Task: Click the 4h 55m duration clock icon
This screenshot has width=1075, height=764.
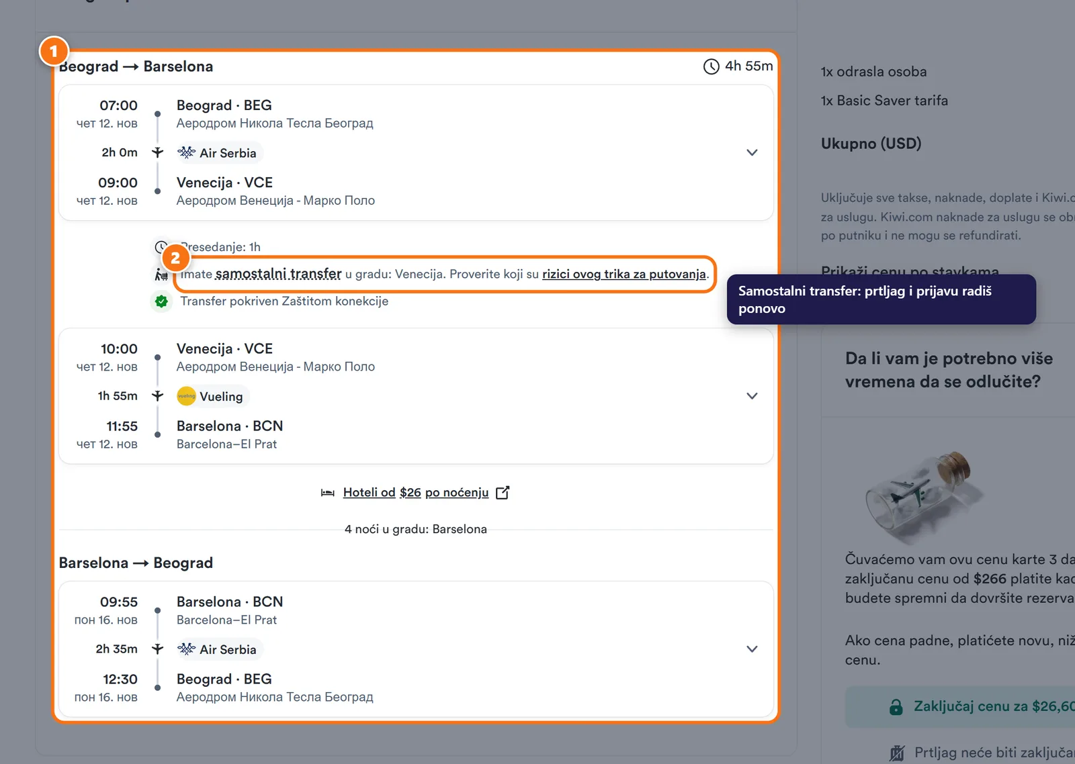Action: coord(711,66)
